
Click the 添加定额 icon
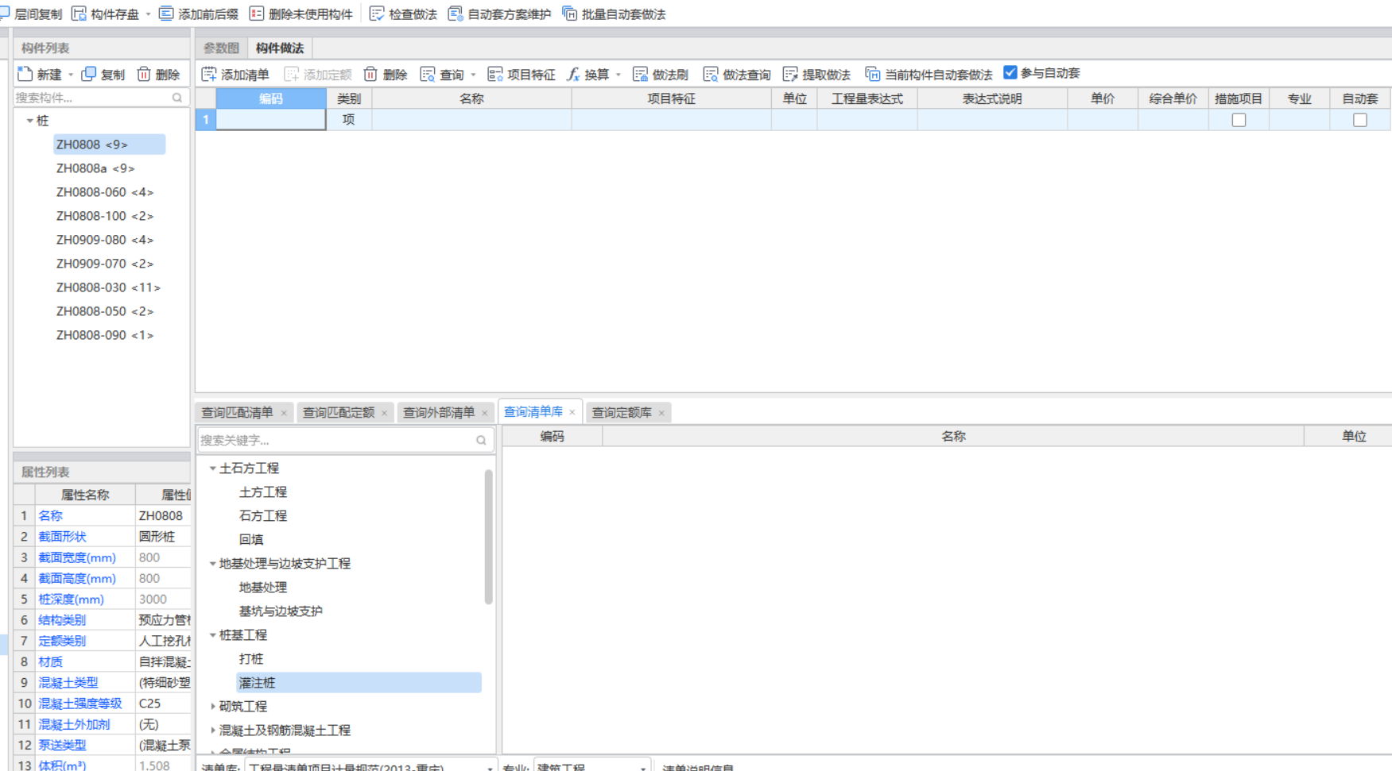(292, 74)
